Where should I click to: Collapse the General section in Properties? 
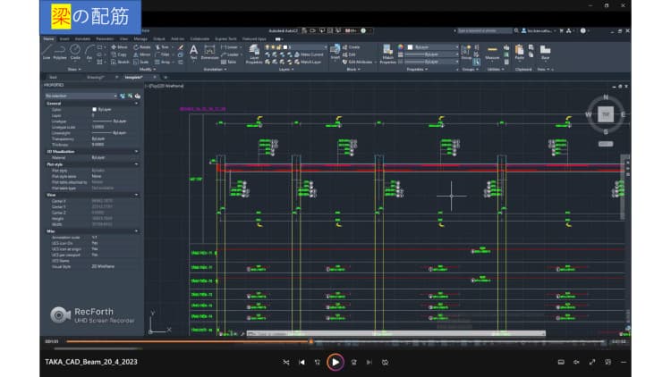pos(137,104)
